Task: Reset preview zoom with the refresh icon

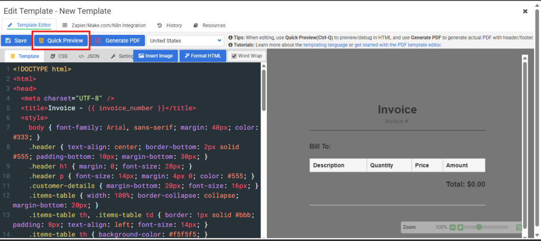Action: (x=519, y=227)
